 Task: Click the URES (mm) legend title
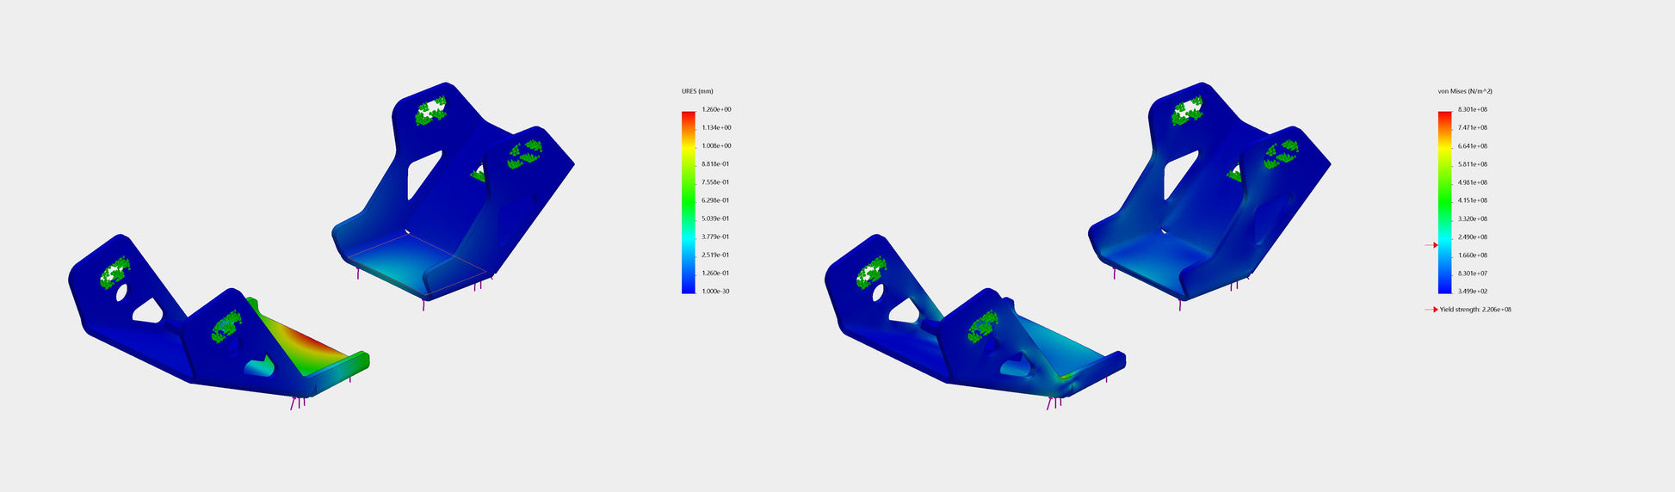(x=696, y=91)
